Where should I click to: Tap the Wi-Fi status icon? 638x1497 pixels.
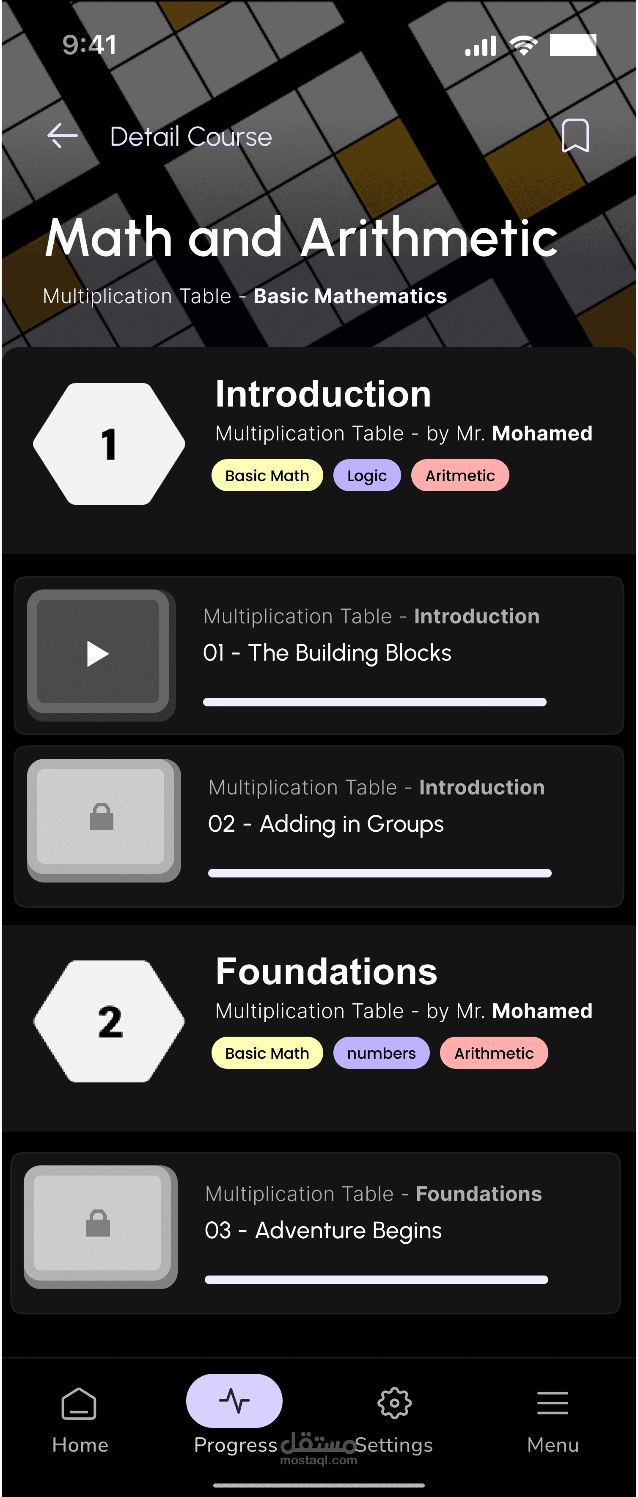523,45
